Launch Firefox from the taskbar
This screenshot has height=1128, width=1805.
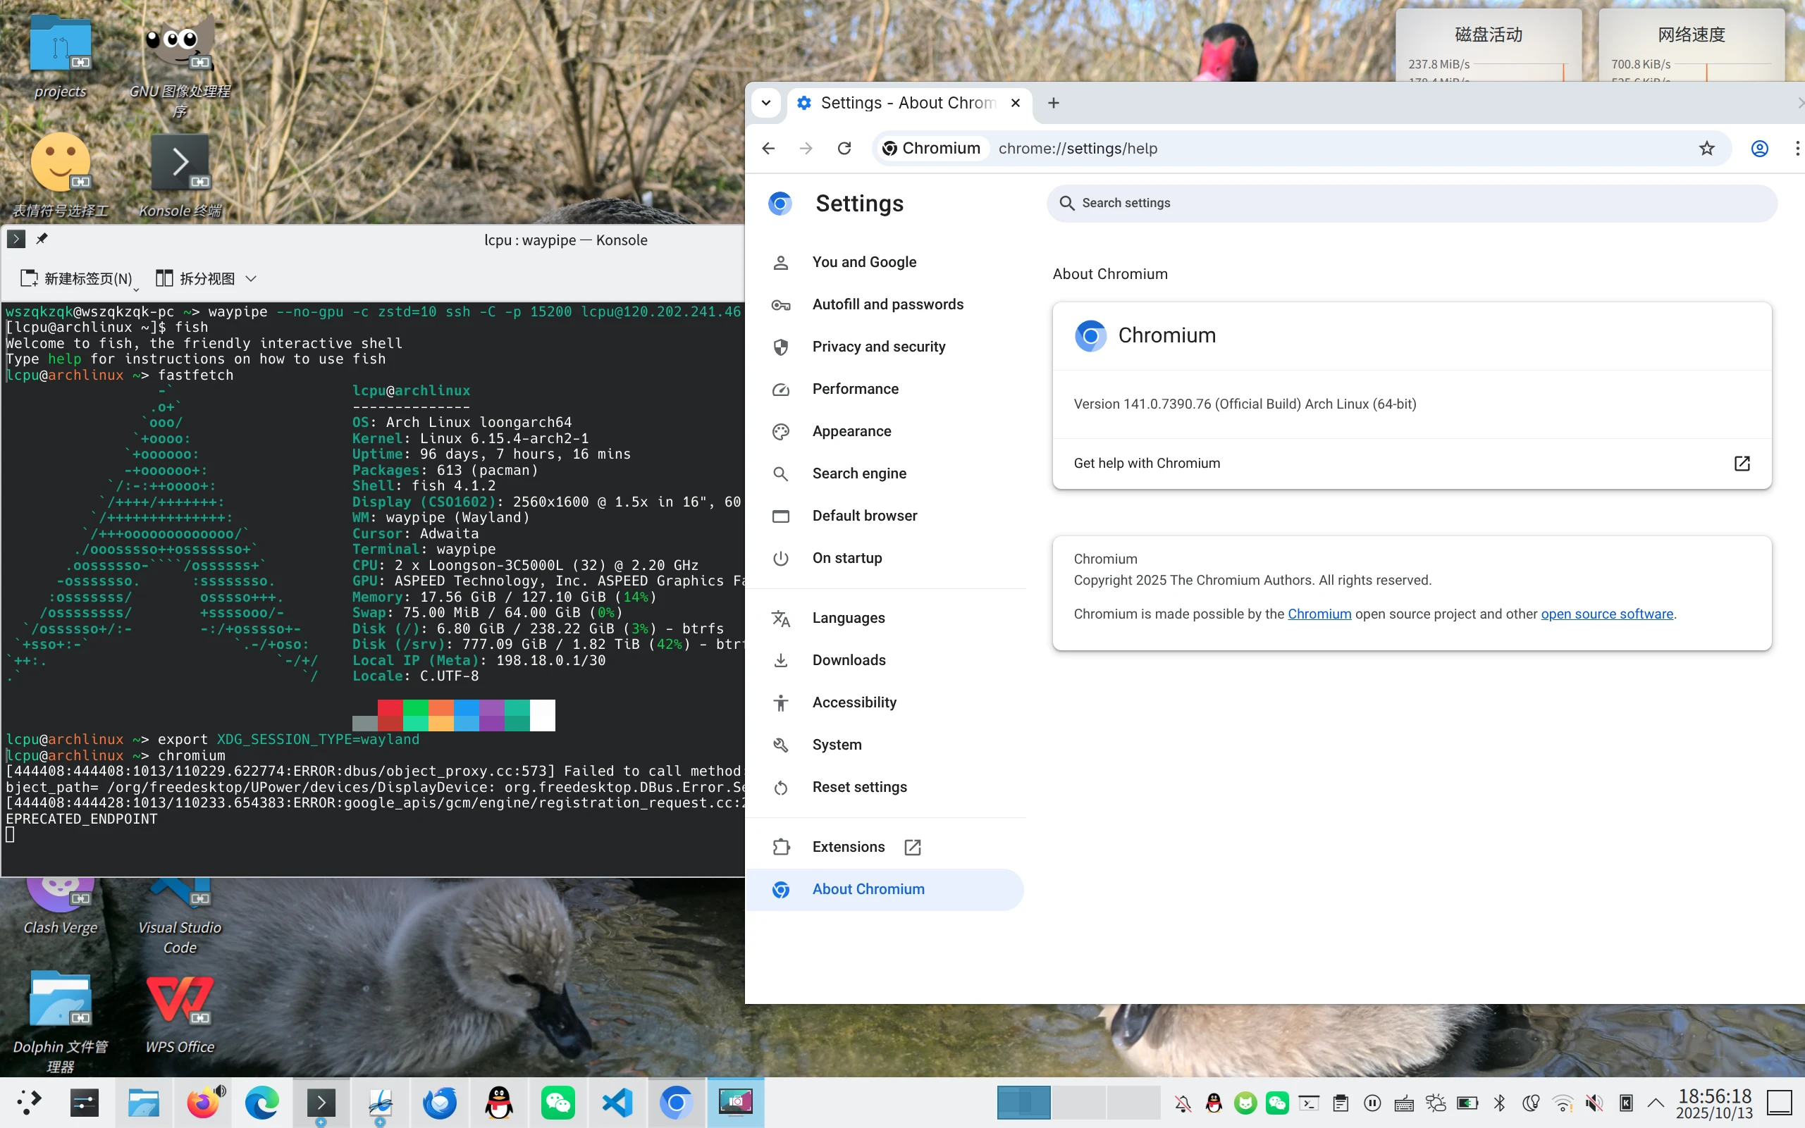(x=203, y=1102)
